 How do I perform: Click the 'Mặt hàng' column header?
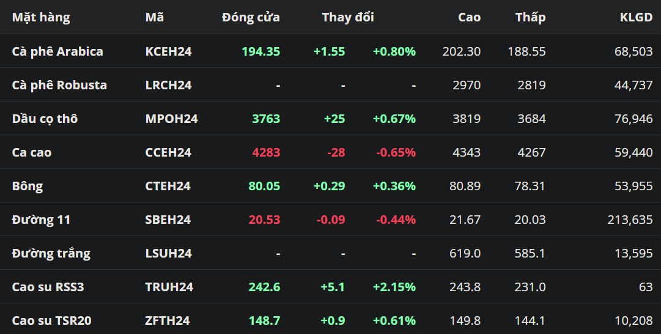tap(41, 17)
